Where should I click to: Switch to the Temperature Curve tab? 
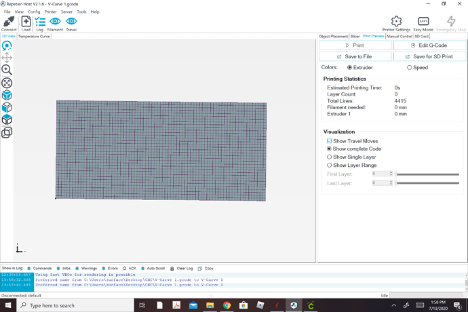34,37
